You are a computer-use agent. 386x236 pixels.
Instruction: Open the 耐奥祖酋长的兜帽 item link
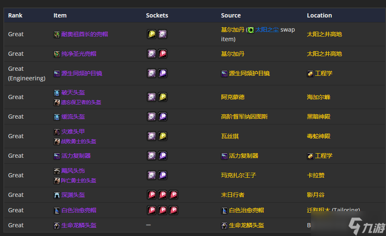click(85, 34)
